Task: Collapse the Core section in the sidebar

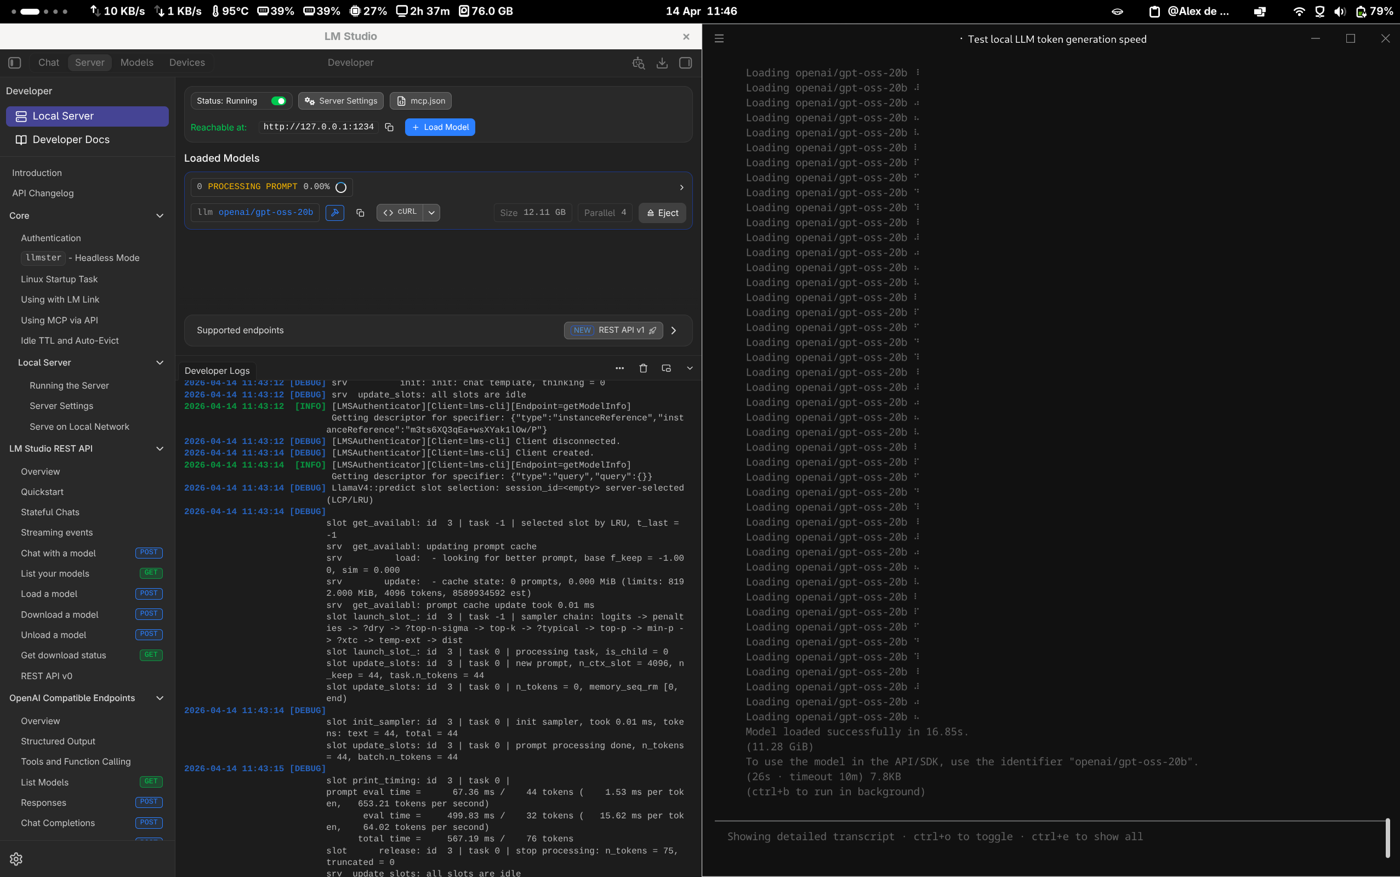Action: [x=160, y=216]
